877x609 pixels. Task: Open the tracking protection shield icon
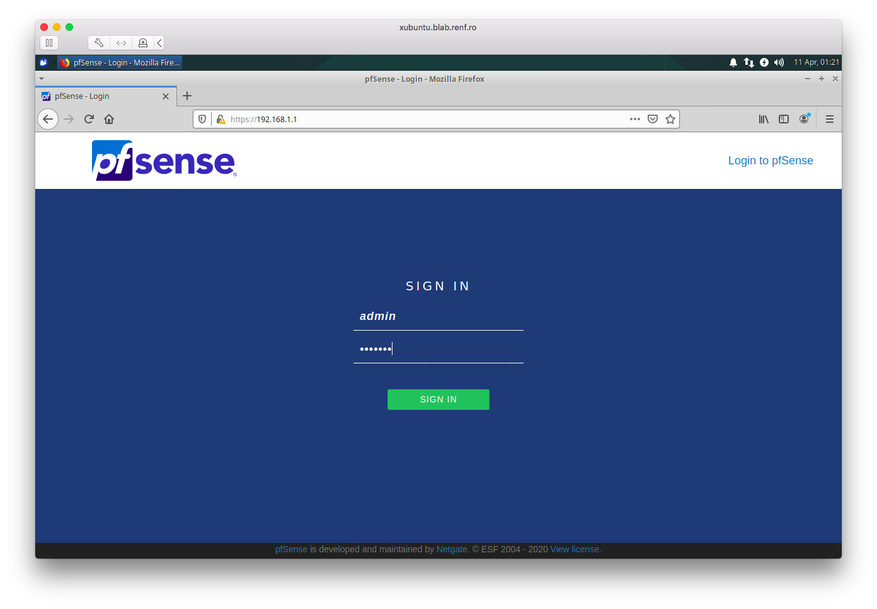(202, 119)
